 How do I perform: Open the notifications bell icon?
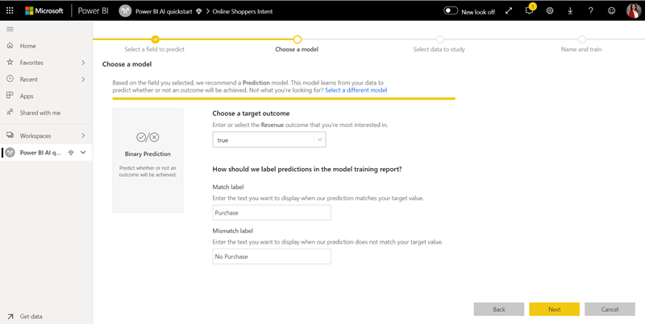(529, 10)
